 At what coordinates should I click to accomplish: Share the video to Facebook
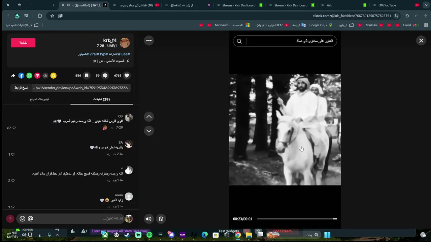point(21,76)
